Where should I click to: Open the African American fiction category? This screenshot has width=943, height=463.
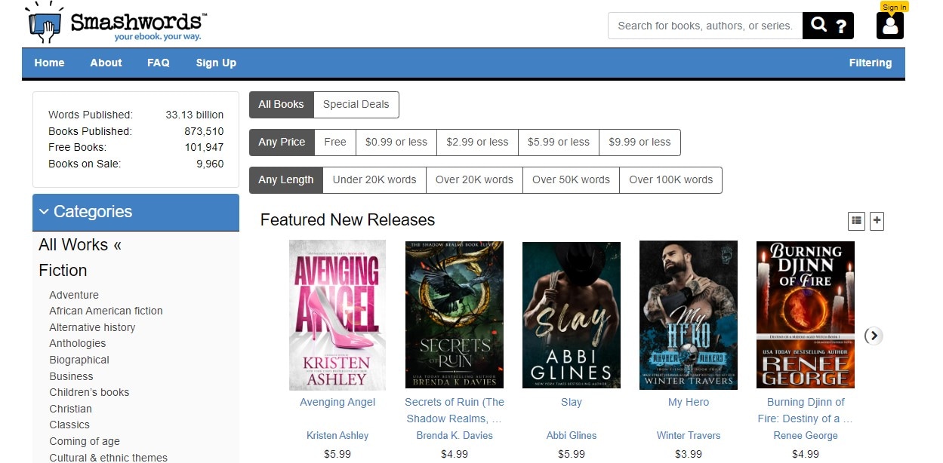106,311
